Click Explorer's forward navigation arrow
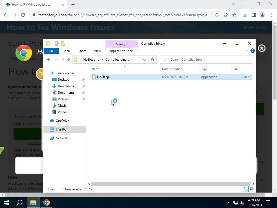The height and width of the screenshot is (208, 277). [x=57, y=60]
